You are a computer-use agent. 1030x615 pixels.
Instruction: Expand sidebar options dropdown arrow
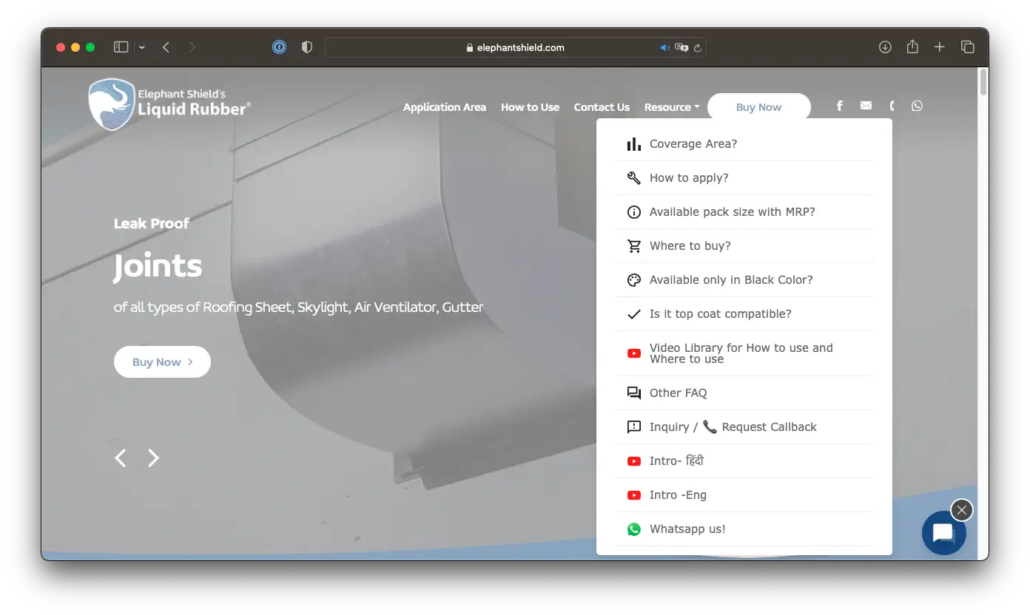coord(142,47)
